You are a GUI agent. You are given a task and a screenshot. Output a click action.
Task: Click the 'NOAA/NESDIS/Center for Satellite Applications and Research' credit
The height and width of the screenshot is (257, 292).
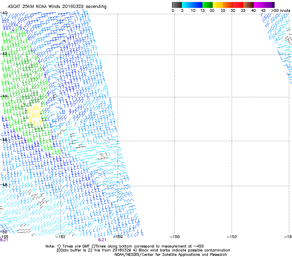(x=170, y=255)
